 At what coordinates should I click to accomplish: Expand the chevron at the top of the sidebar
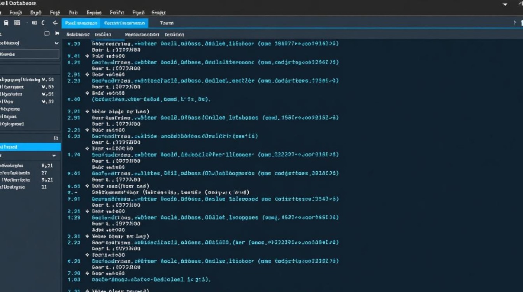point(57,43)
